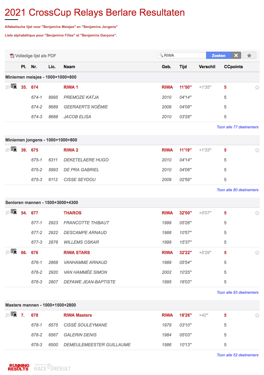Select runner DE PRA GABRIEL
Viewport: 264px width, 375px height.
click(81, 170)
